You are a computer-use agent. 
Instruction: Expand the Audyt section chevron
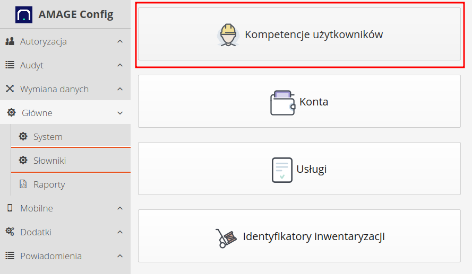(120, 65)
